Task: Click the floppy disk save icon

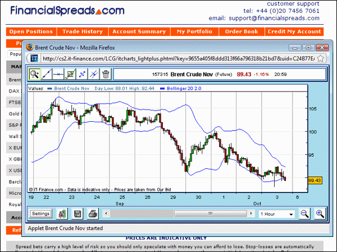Action: point(78,214)
